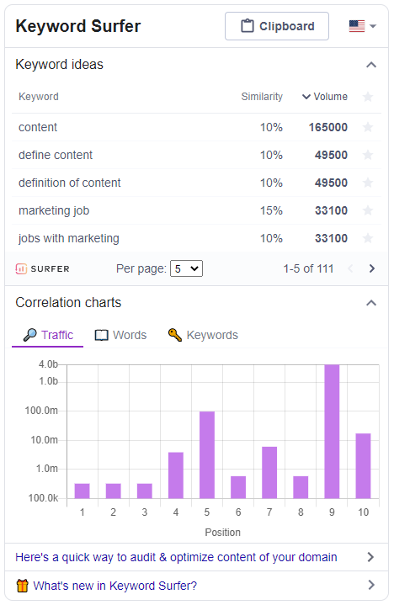The width and height of the screenshot is (394, 605).
Task: Switch to the Keywords tab
Action: pyautogui.click(x=203, y=335)
